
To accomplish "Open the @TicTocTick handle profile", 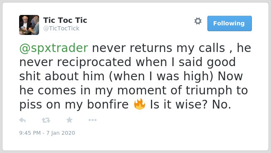I will coord(62,28).
